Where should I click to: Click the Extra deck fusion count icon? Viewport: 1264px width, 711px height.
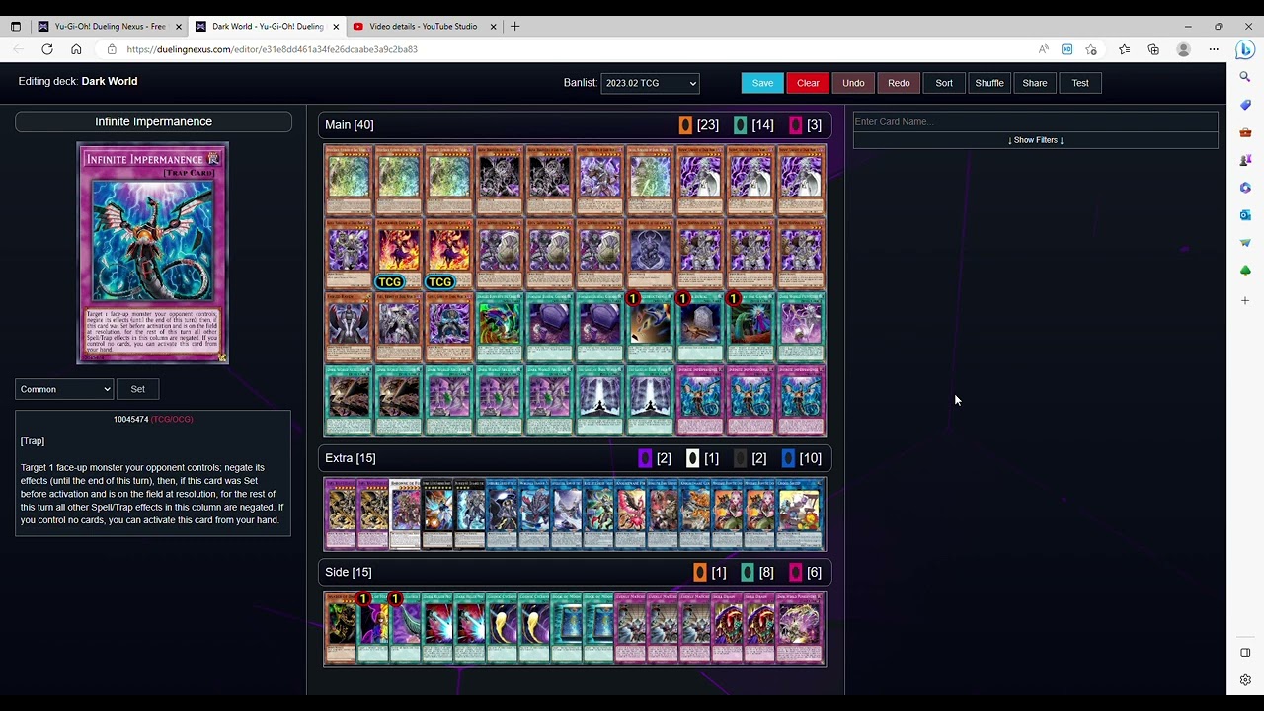tap(645, 458)
